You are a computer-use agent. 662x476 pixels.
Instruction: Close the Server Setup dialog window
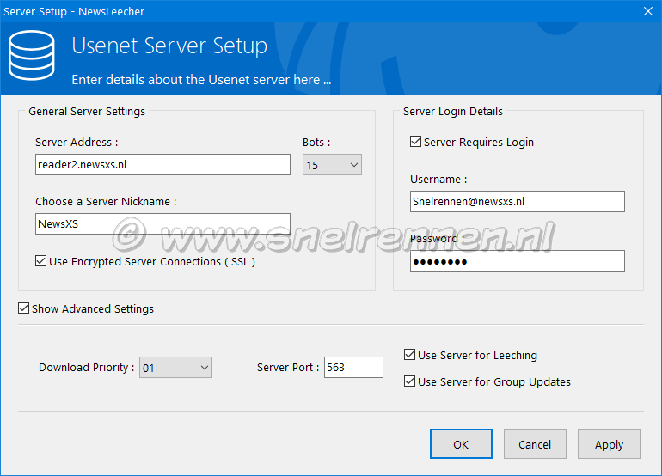pyautogui.click(x=648, y=11)
